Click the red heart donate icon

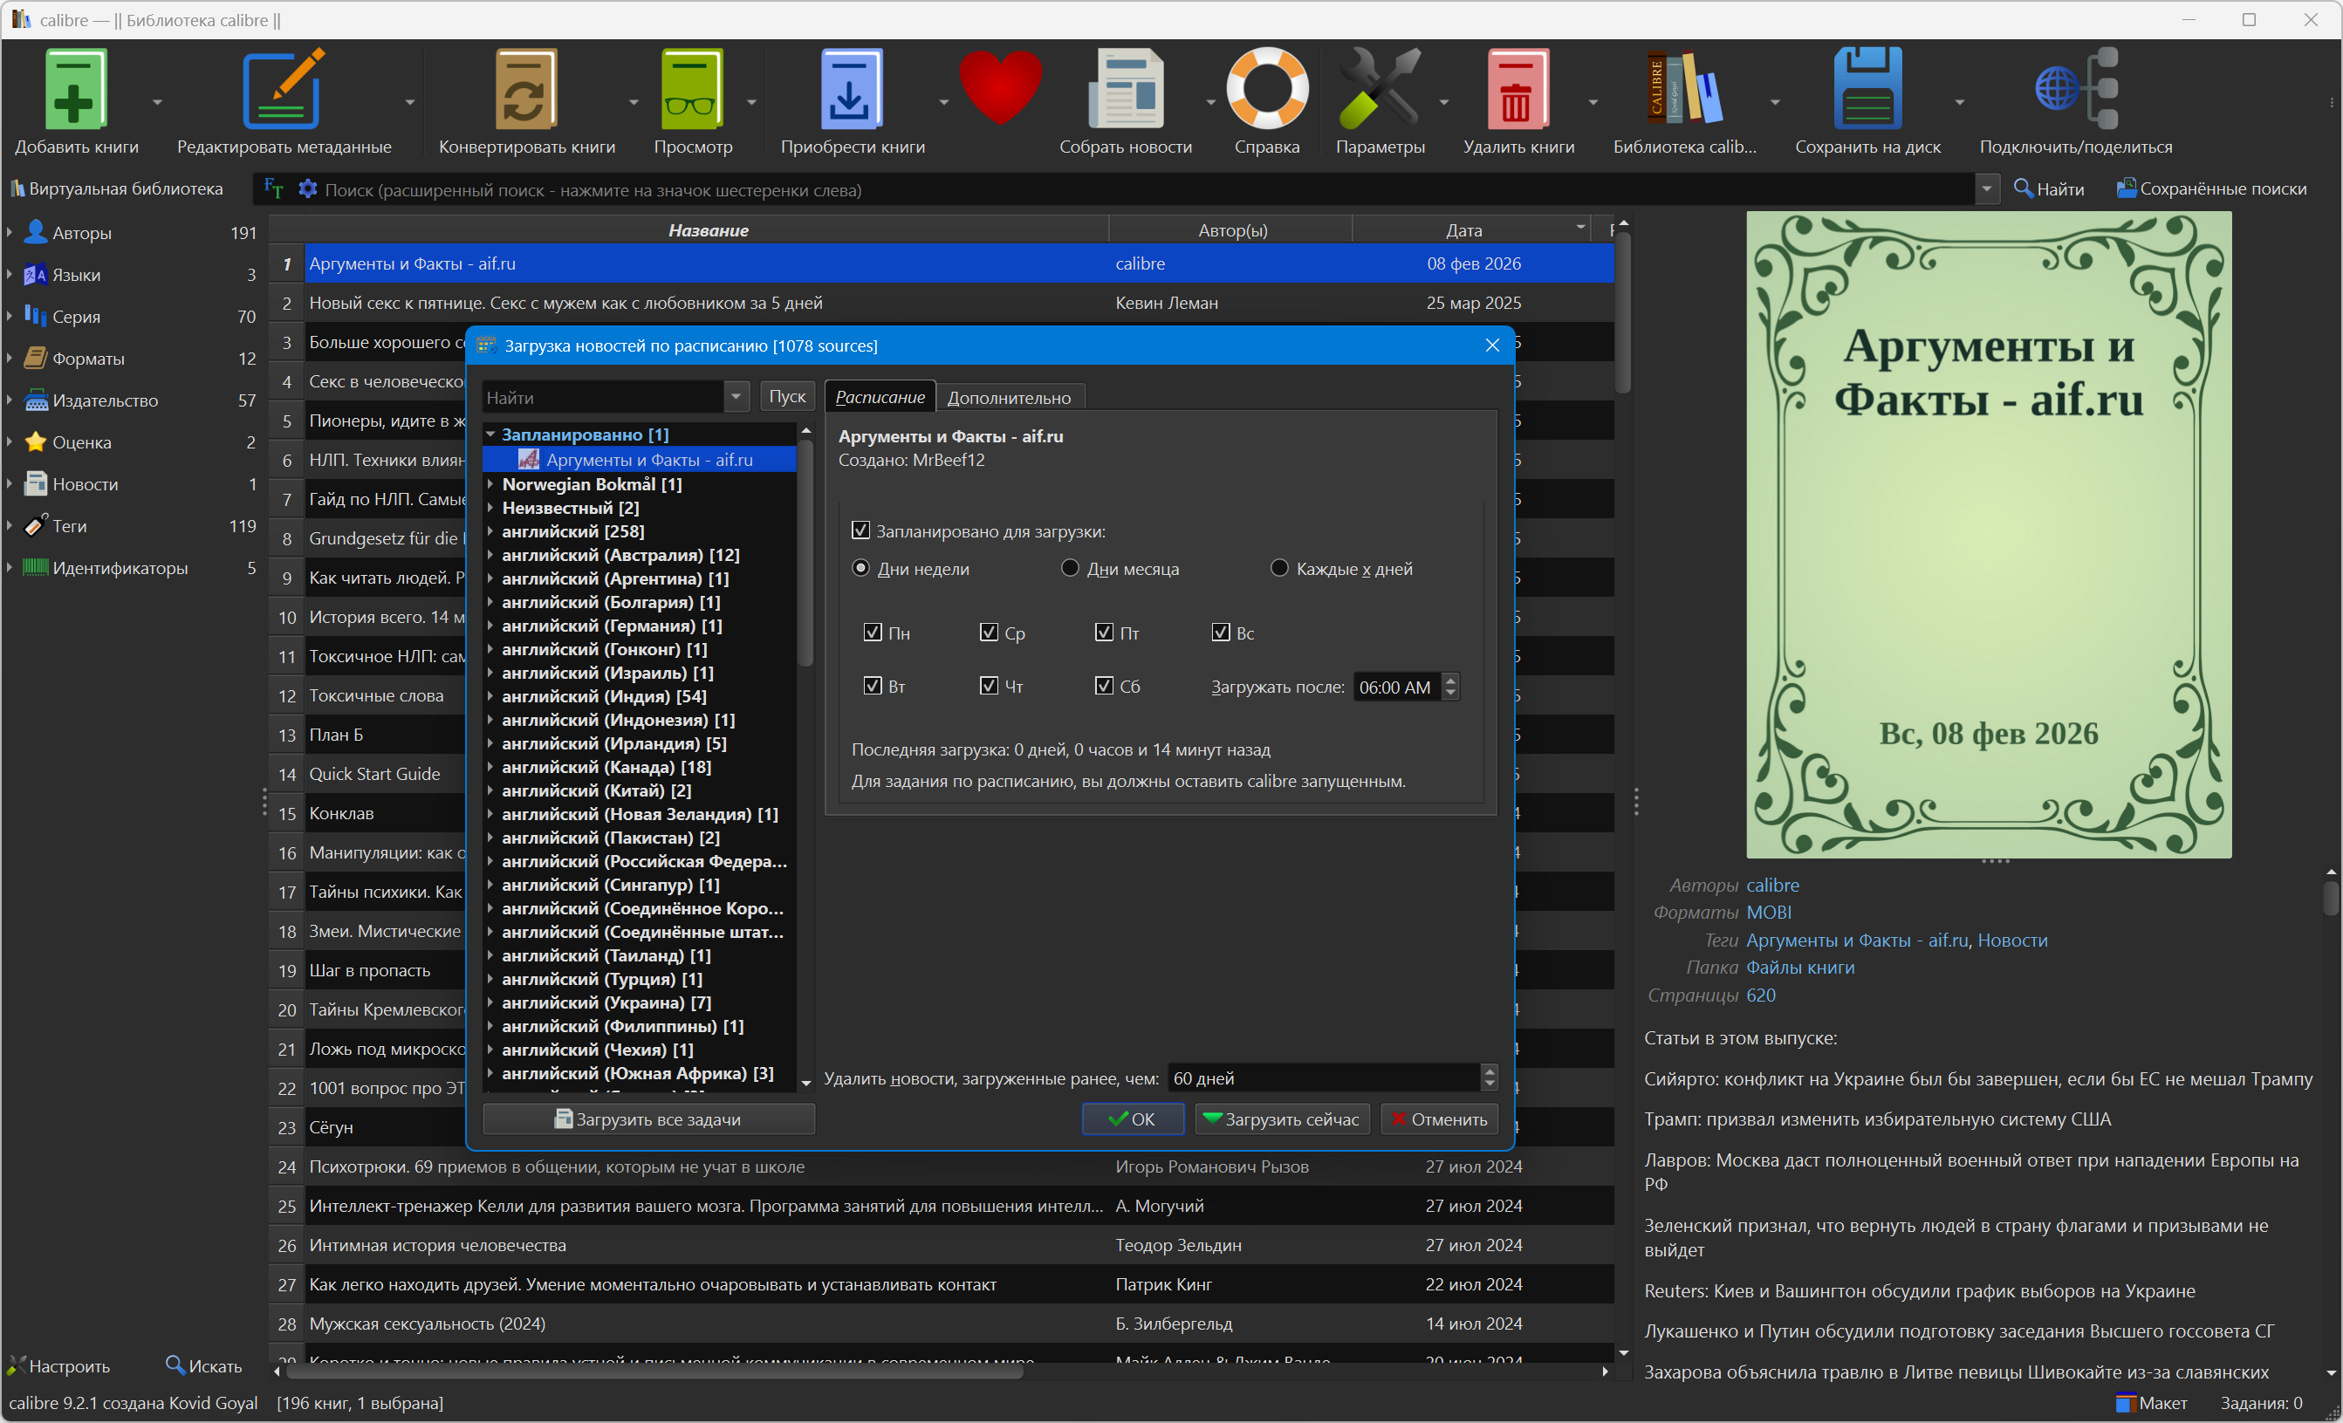(x=998, y=86)
